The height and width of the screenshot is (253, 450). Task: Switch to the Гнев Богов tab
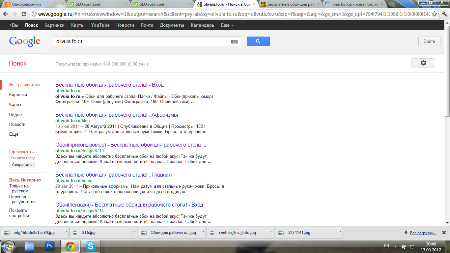click(x=353, y=4)
